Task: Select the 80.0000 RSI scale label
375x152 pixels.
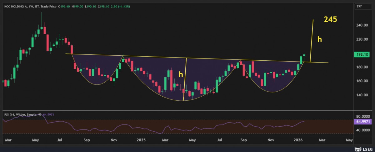Action: coord(362,116)
